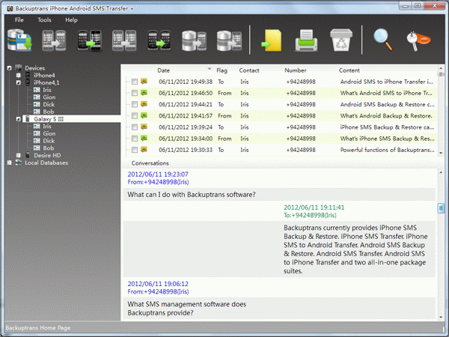Click the first restore database to device icon
Viewport: 449px width, 337px height.
click(x=194, y=41)
